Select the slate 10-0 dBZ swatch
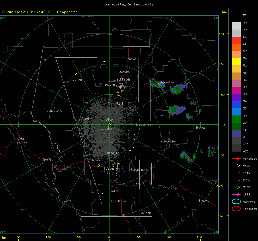 [x=236, y=134]
